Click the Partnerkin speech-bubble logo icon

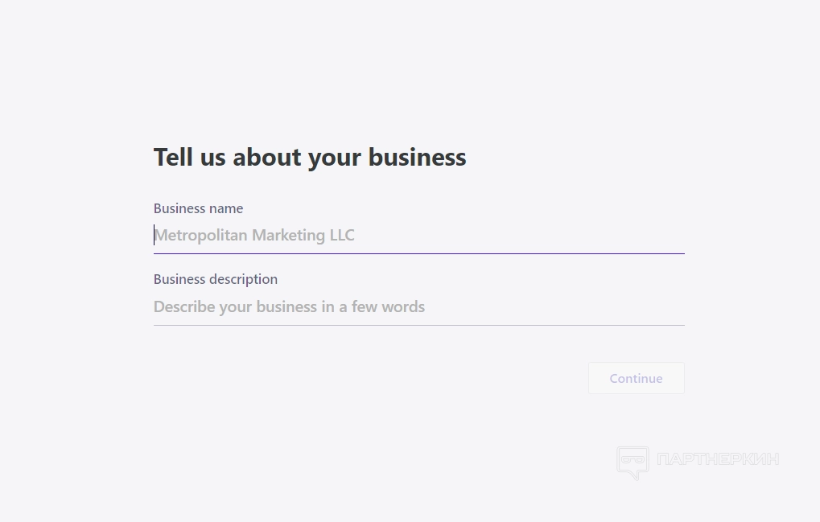point(633,462)
